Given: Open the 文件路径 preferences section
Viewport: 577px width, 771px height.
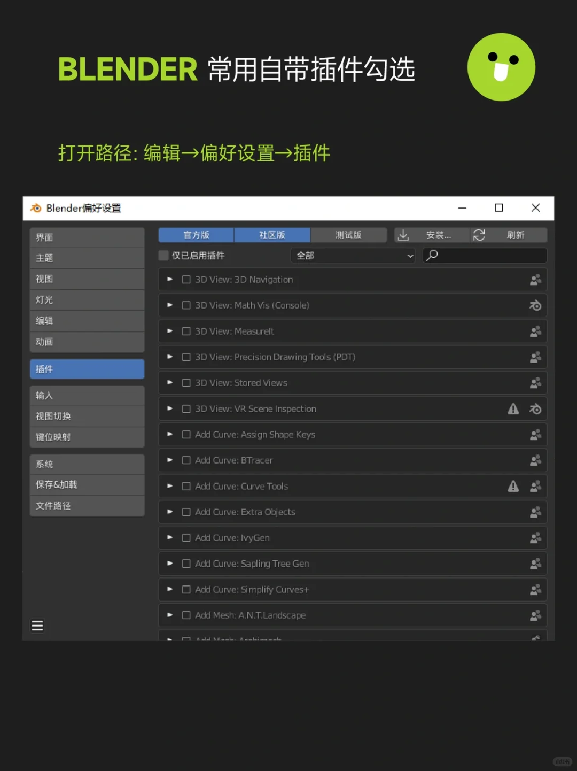Looking at the screenshot, I should pos(87,506).
